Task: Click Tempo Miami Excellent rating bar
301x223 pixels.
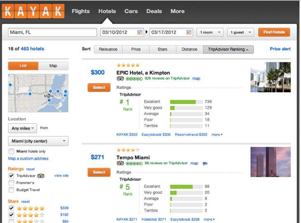Action: click(x=186, y=187)
